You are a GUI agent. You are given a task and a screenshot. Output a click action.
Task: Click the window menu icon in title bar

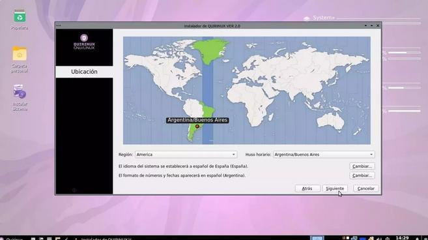[59, 25]
